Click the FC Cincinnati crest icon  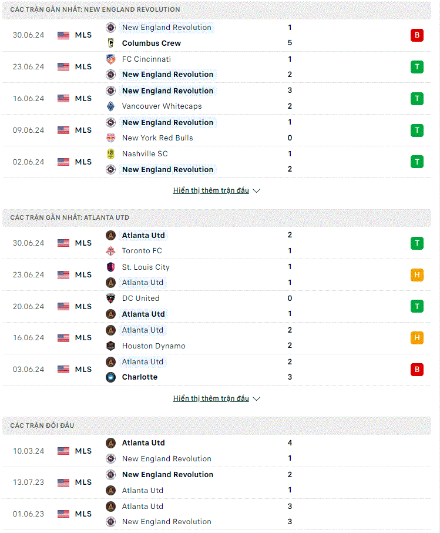111,59
